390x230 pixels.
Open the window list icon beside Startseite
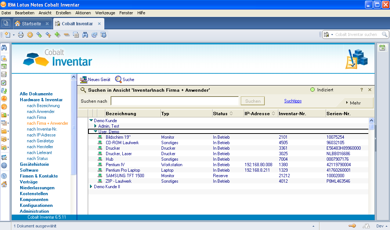pos(6,23)
